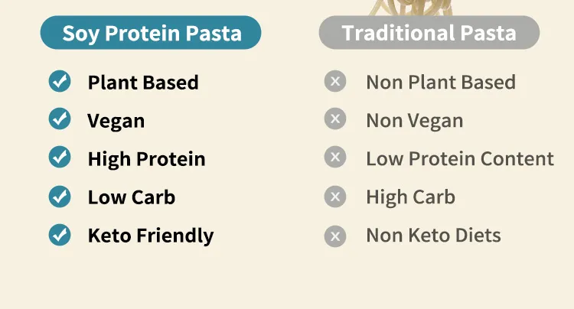Select the Soy Protein Pasta header pill
This screenshot has height=309, width=574.
[x=152, y=33]
